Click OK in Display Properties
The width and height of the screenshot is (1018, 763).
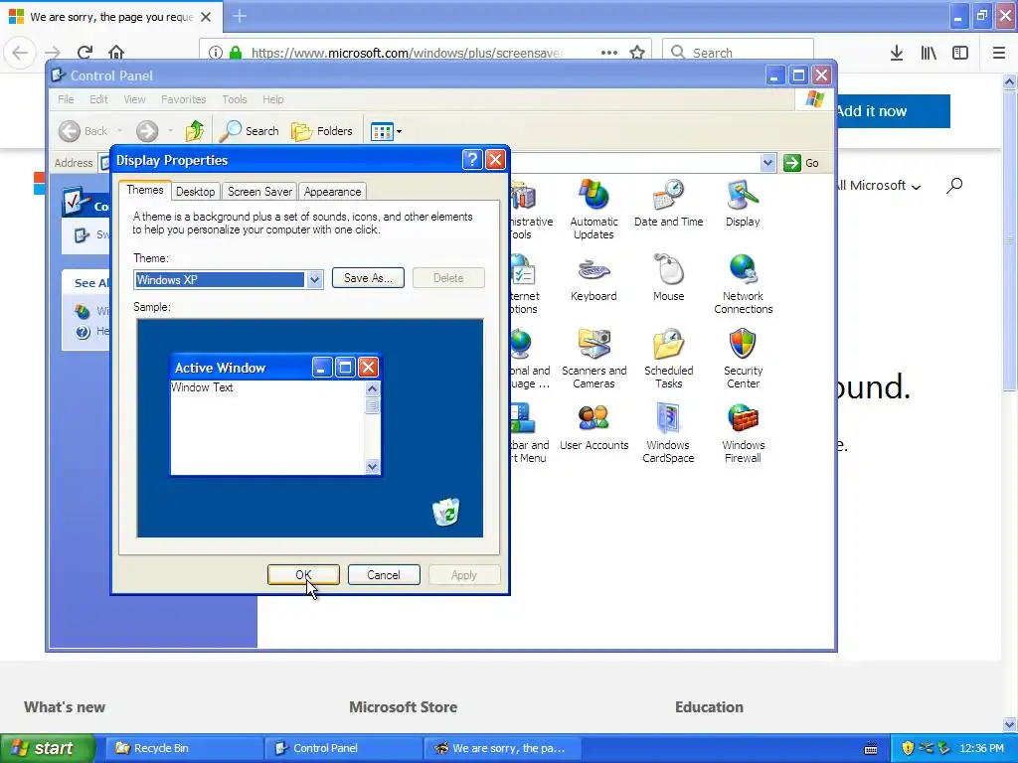(x=303, y=575)
